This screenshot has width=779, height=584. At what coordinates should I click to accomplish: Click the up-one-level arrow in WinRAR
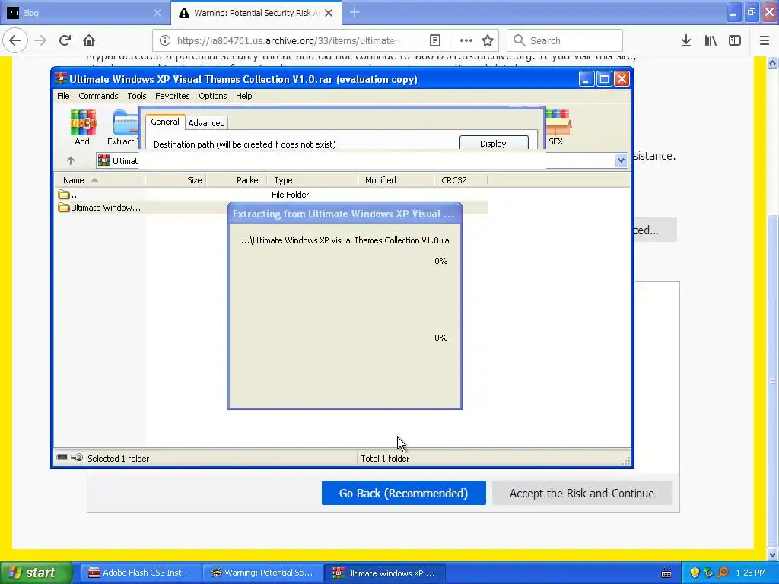coord(71,161)
